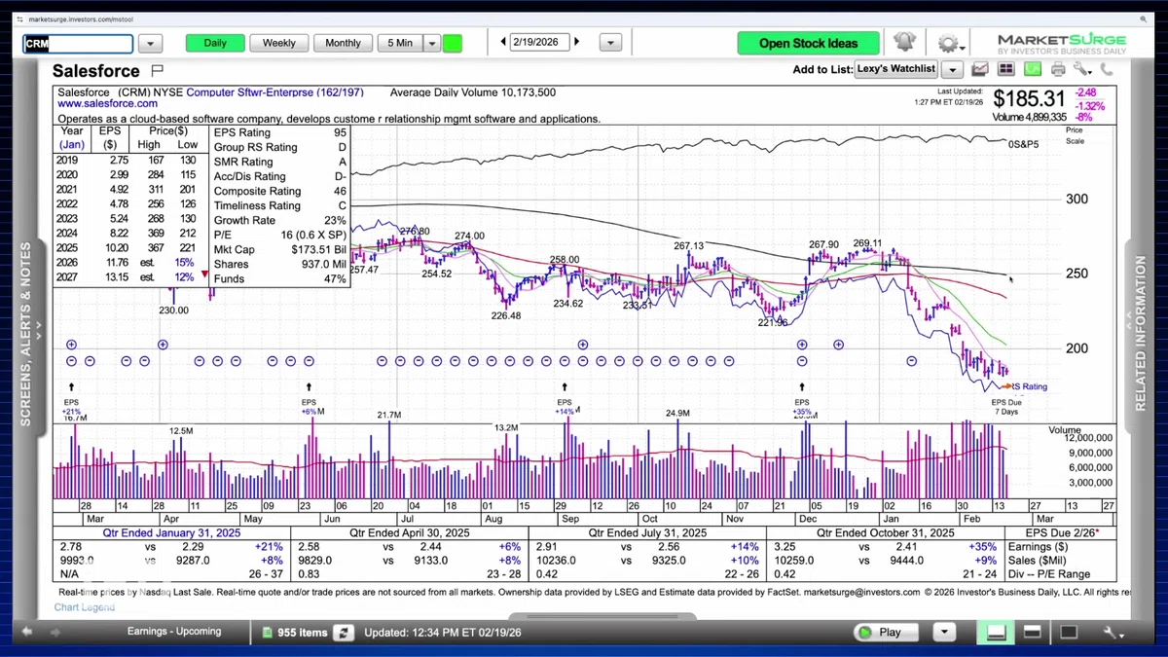Image resolution: width=1168 pixels, height=657 pixels.
Task: Switch to the Monthly chart tab
Action: click(343, 43)
